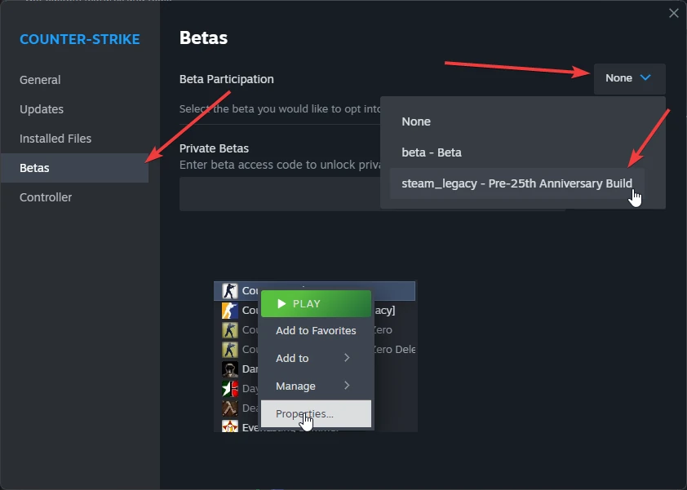This screenshot has width=687, height=490.
Task: Click the Day of Defeat star flag icon
Action: (x=229, y=389)
